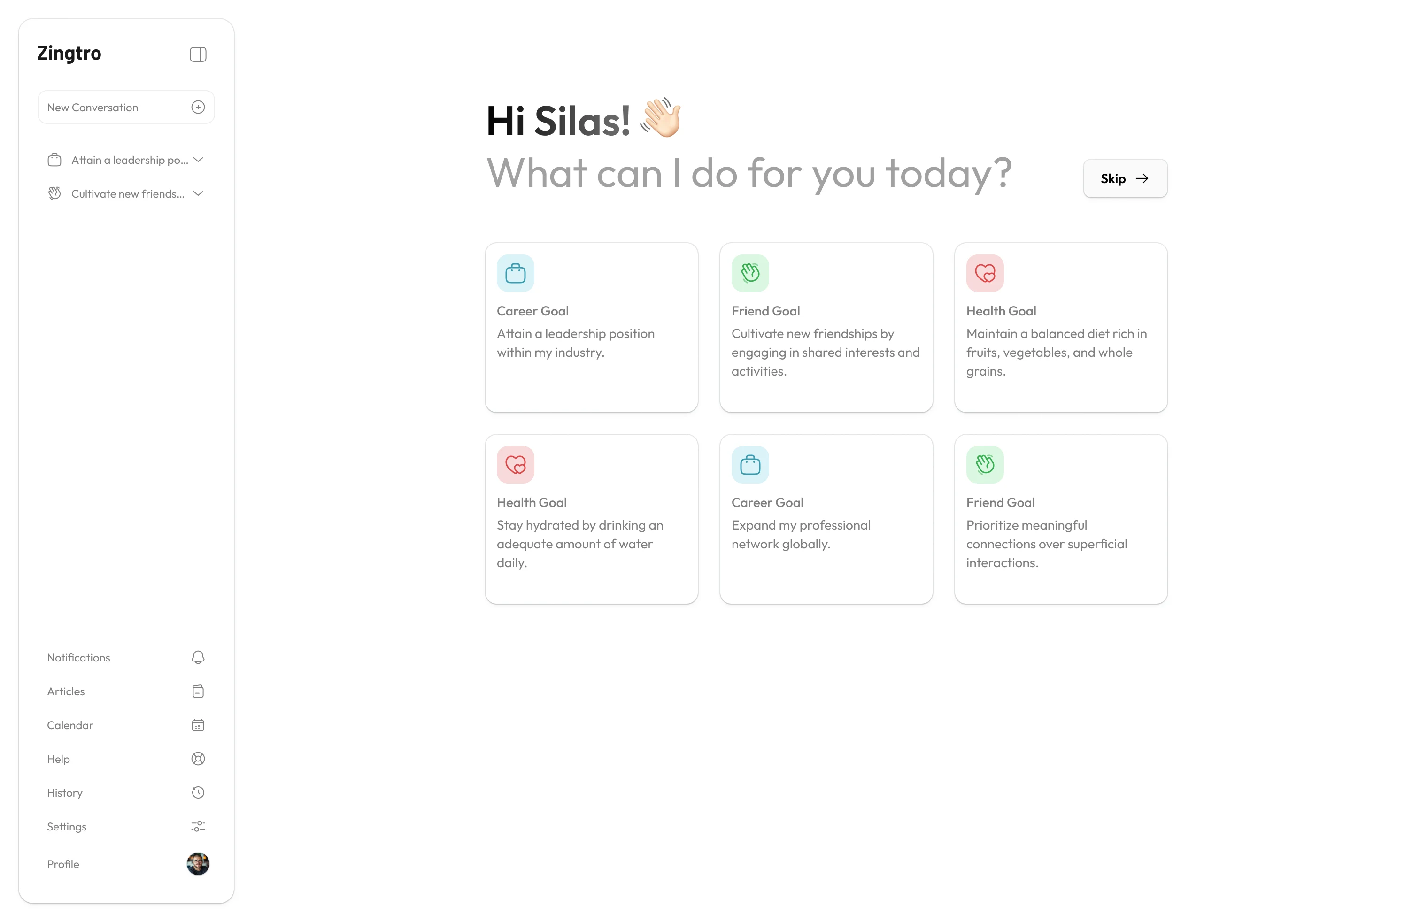Expand the 'Attain a leadership po...' chevron
The width and height of the screenshot is (1420, 922).
click(199, 160)
